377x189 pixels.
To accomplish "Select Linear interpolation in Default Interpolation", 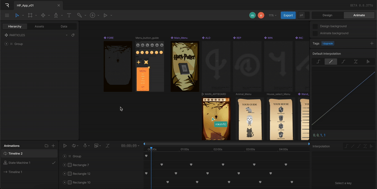I will point(331,62).
